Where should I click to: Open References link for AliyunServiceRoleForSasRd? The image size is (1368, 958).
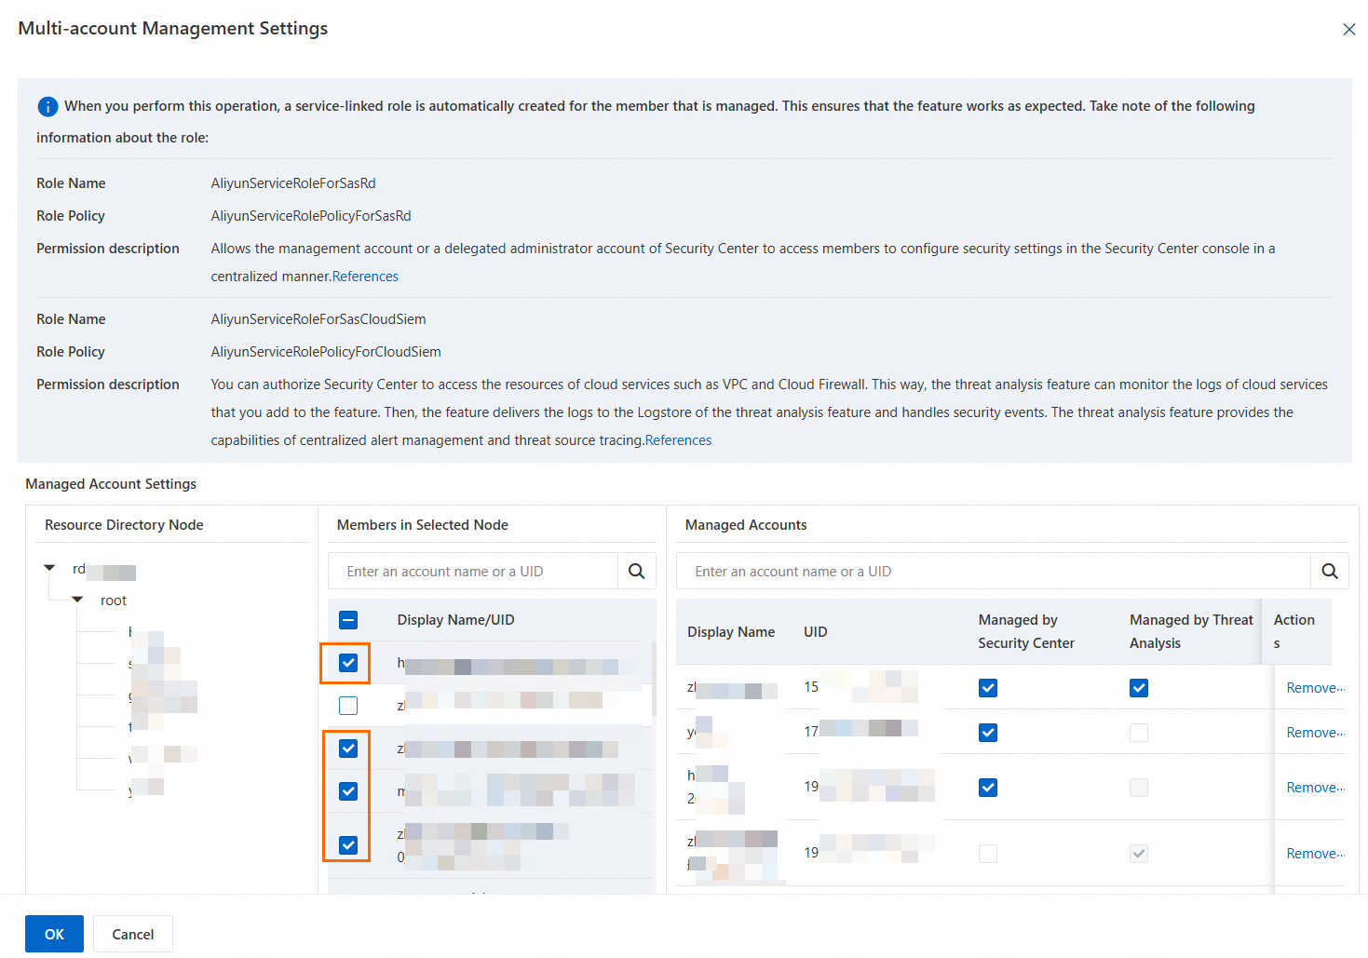(365, 277)
